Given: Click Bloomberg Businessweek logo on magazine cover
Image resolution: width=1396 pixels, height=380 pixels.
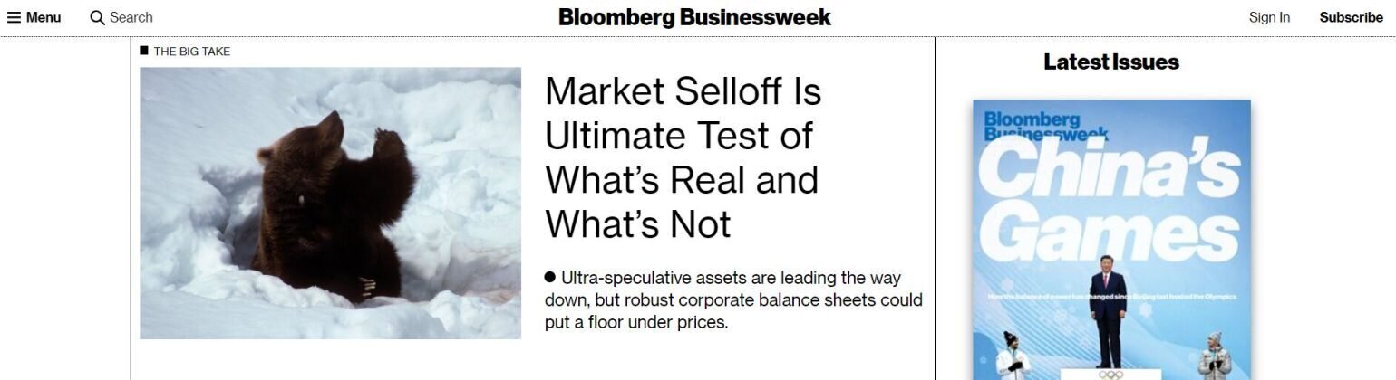Looking at the screenshot, I should [x=1044, y=127].
